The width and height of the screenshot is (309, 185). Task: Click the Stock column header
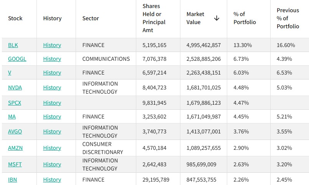[15, 18]
